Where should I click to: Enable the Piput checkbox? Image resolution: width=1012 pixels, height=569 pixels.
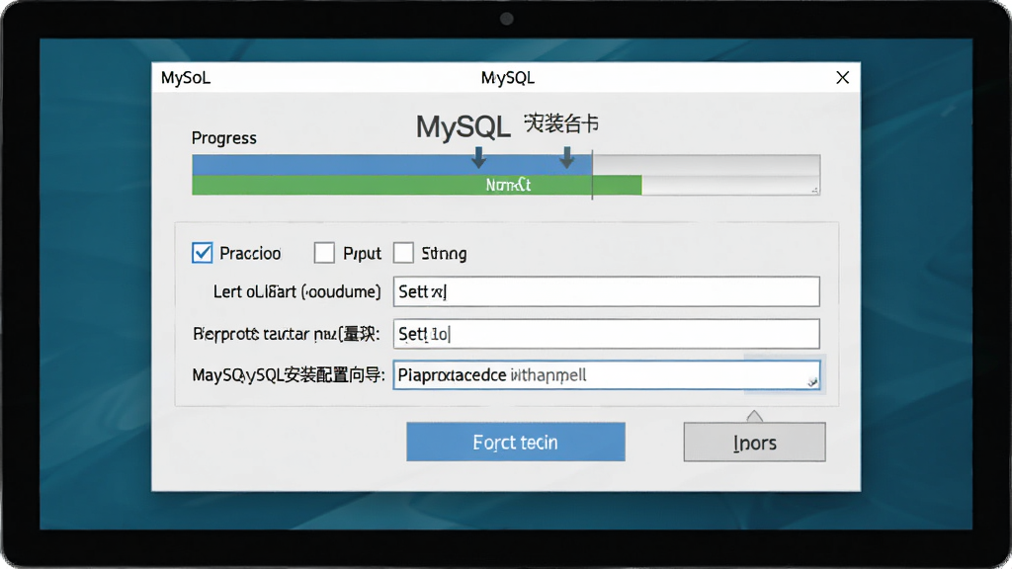pyautogui.click(x=324, y=253)
